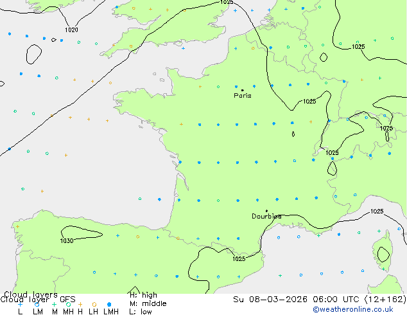
Task: Click the 'MH' legend abbreviation
Action: 68,311
